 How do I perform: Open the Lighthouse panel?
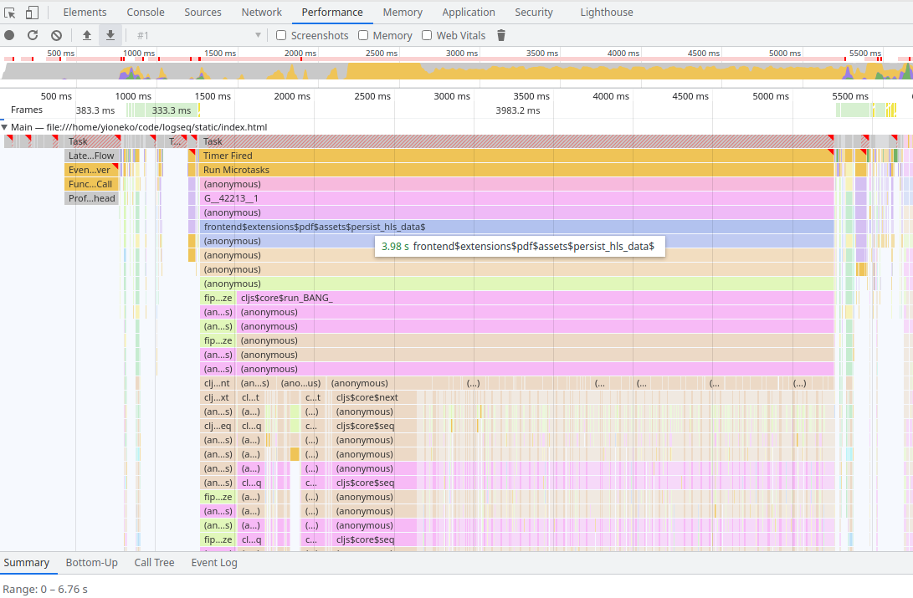tap(606, 12)
